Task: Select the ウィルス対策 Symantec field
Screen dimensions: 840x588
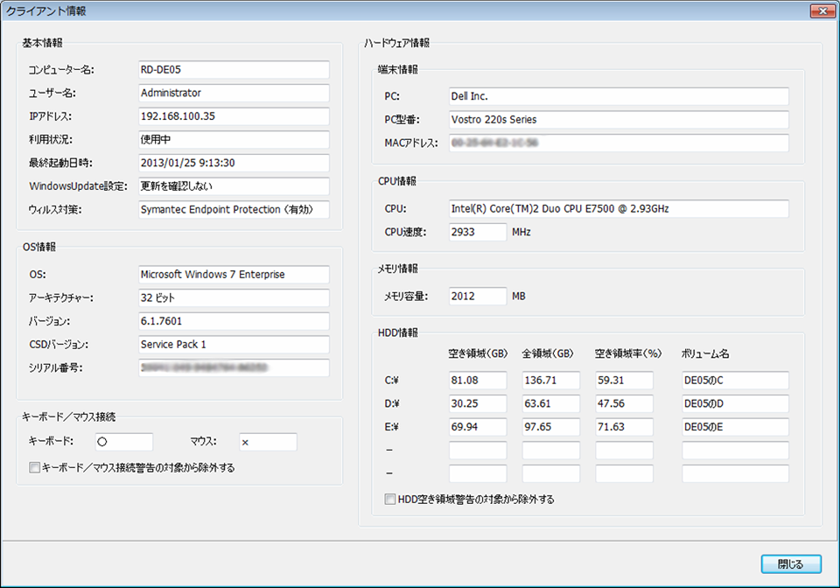Action: pos(233,210)
